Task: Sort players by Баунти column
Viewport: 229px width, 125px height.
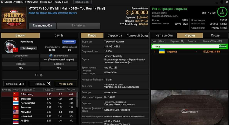Action: (x=192, y=41)
